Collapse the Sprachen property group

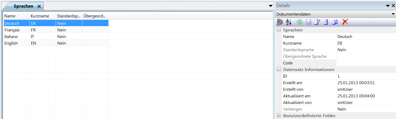279,30
